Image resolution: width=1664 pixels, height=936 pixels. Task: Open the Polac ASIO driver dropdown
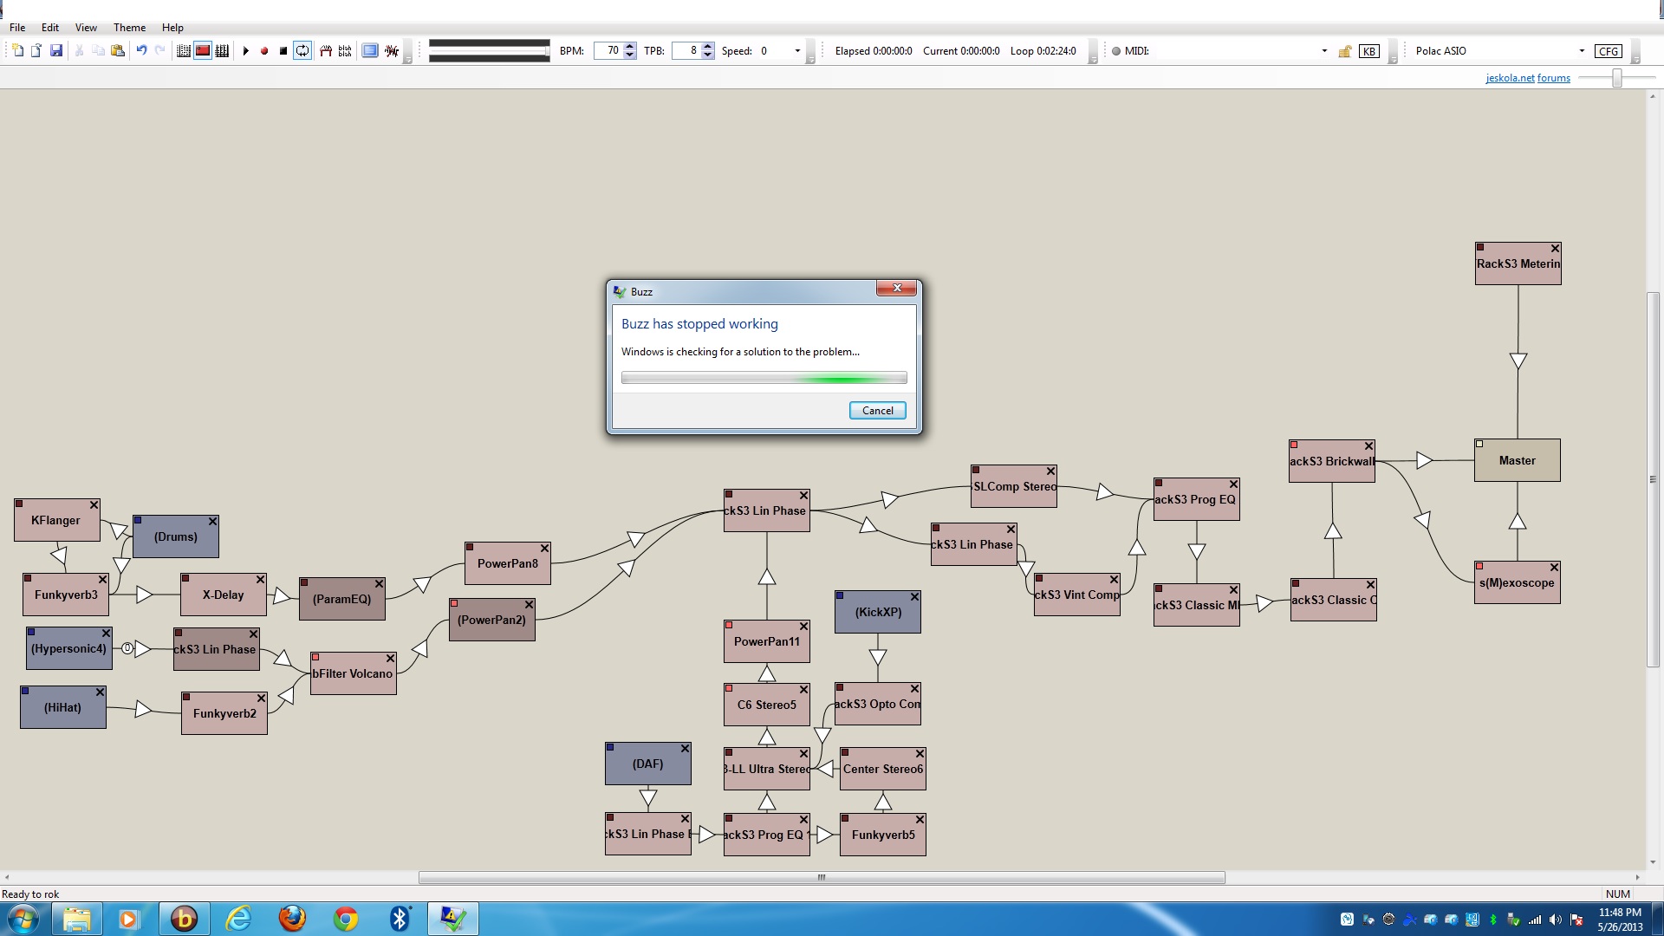pyautogui.click(x=1582, y=51)
